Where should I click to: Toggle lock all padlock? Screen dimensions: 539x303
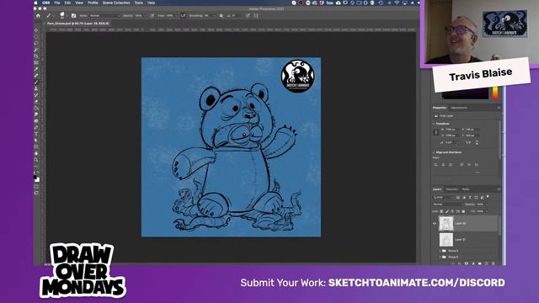click(x=463, y=211)
